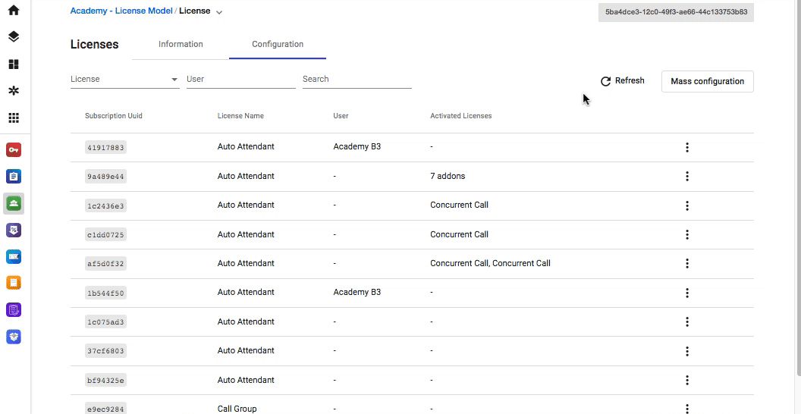This screenshot has width=801, height=414.
Task: Follow the Academy - License Model breadcrumb link
Action: coord(121,11)
